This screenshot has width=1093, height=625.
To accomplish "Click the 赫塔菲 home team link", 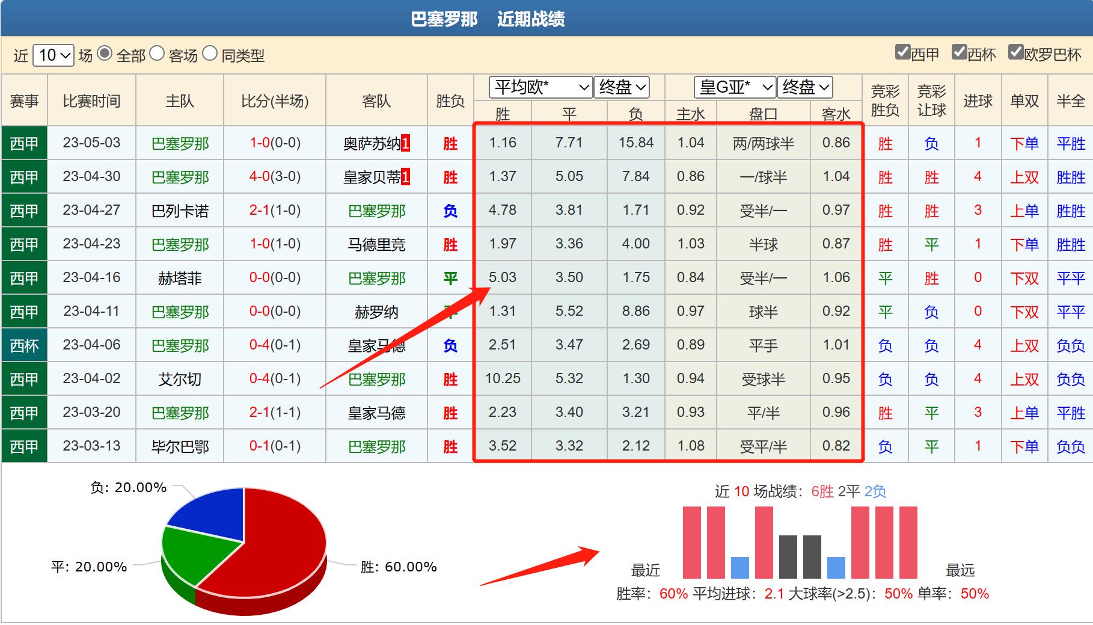I will tap(180, 277).
